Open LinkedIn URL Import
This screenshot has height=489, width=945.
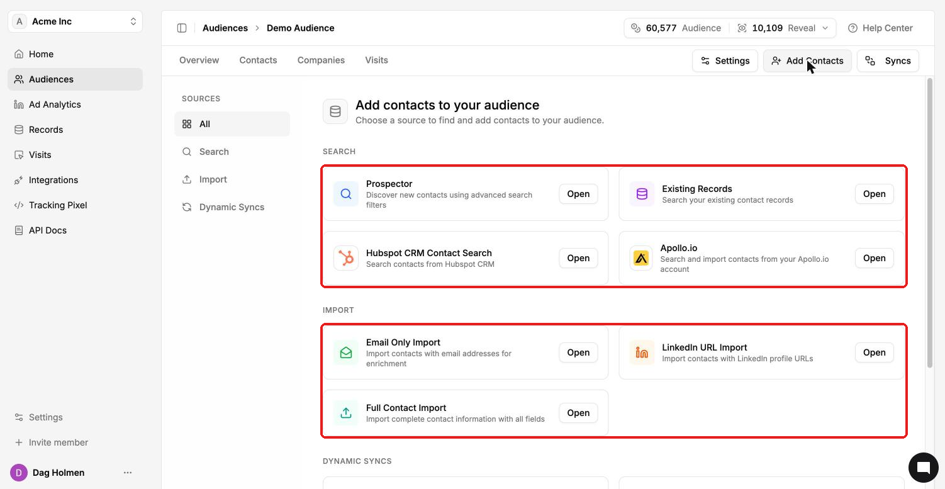pyautogui.click(x=874, y=352)
